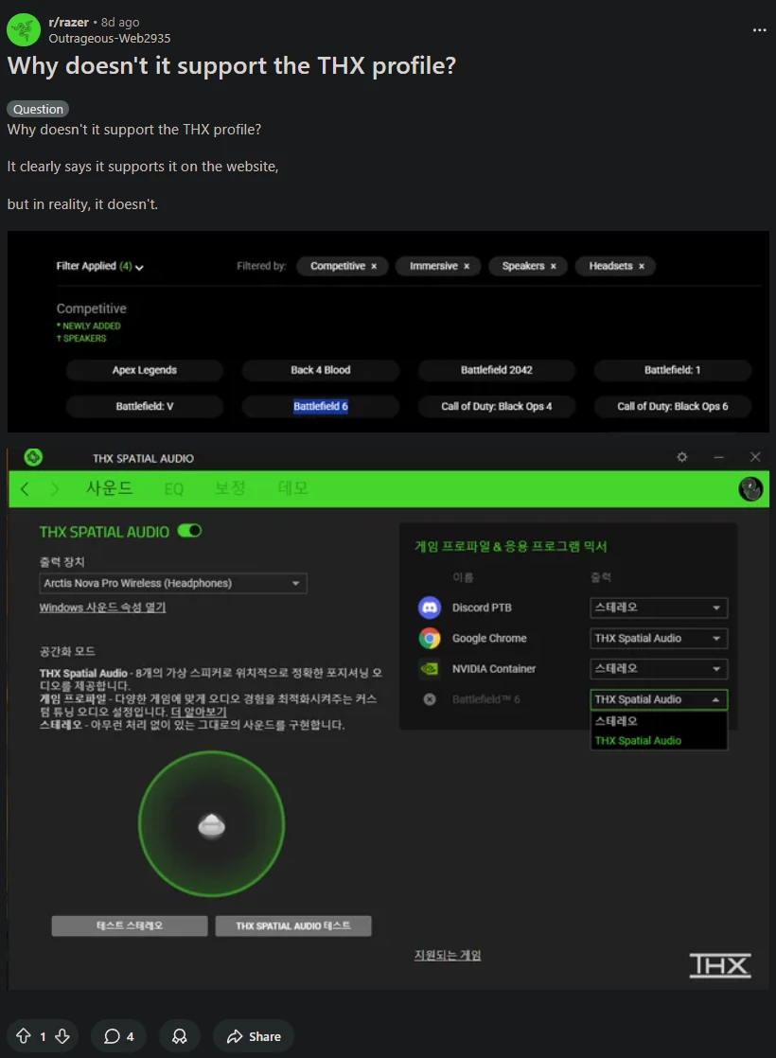Click the Battlefield 6 app name
776x1058 pixels.
pos(485,699)
